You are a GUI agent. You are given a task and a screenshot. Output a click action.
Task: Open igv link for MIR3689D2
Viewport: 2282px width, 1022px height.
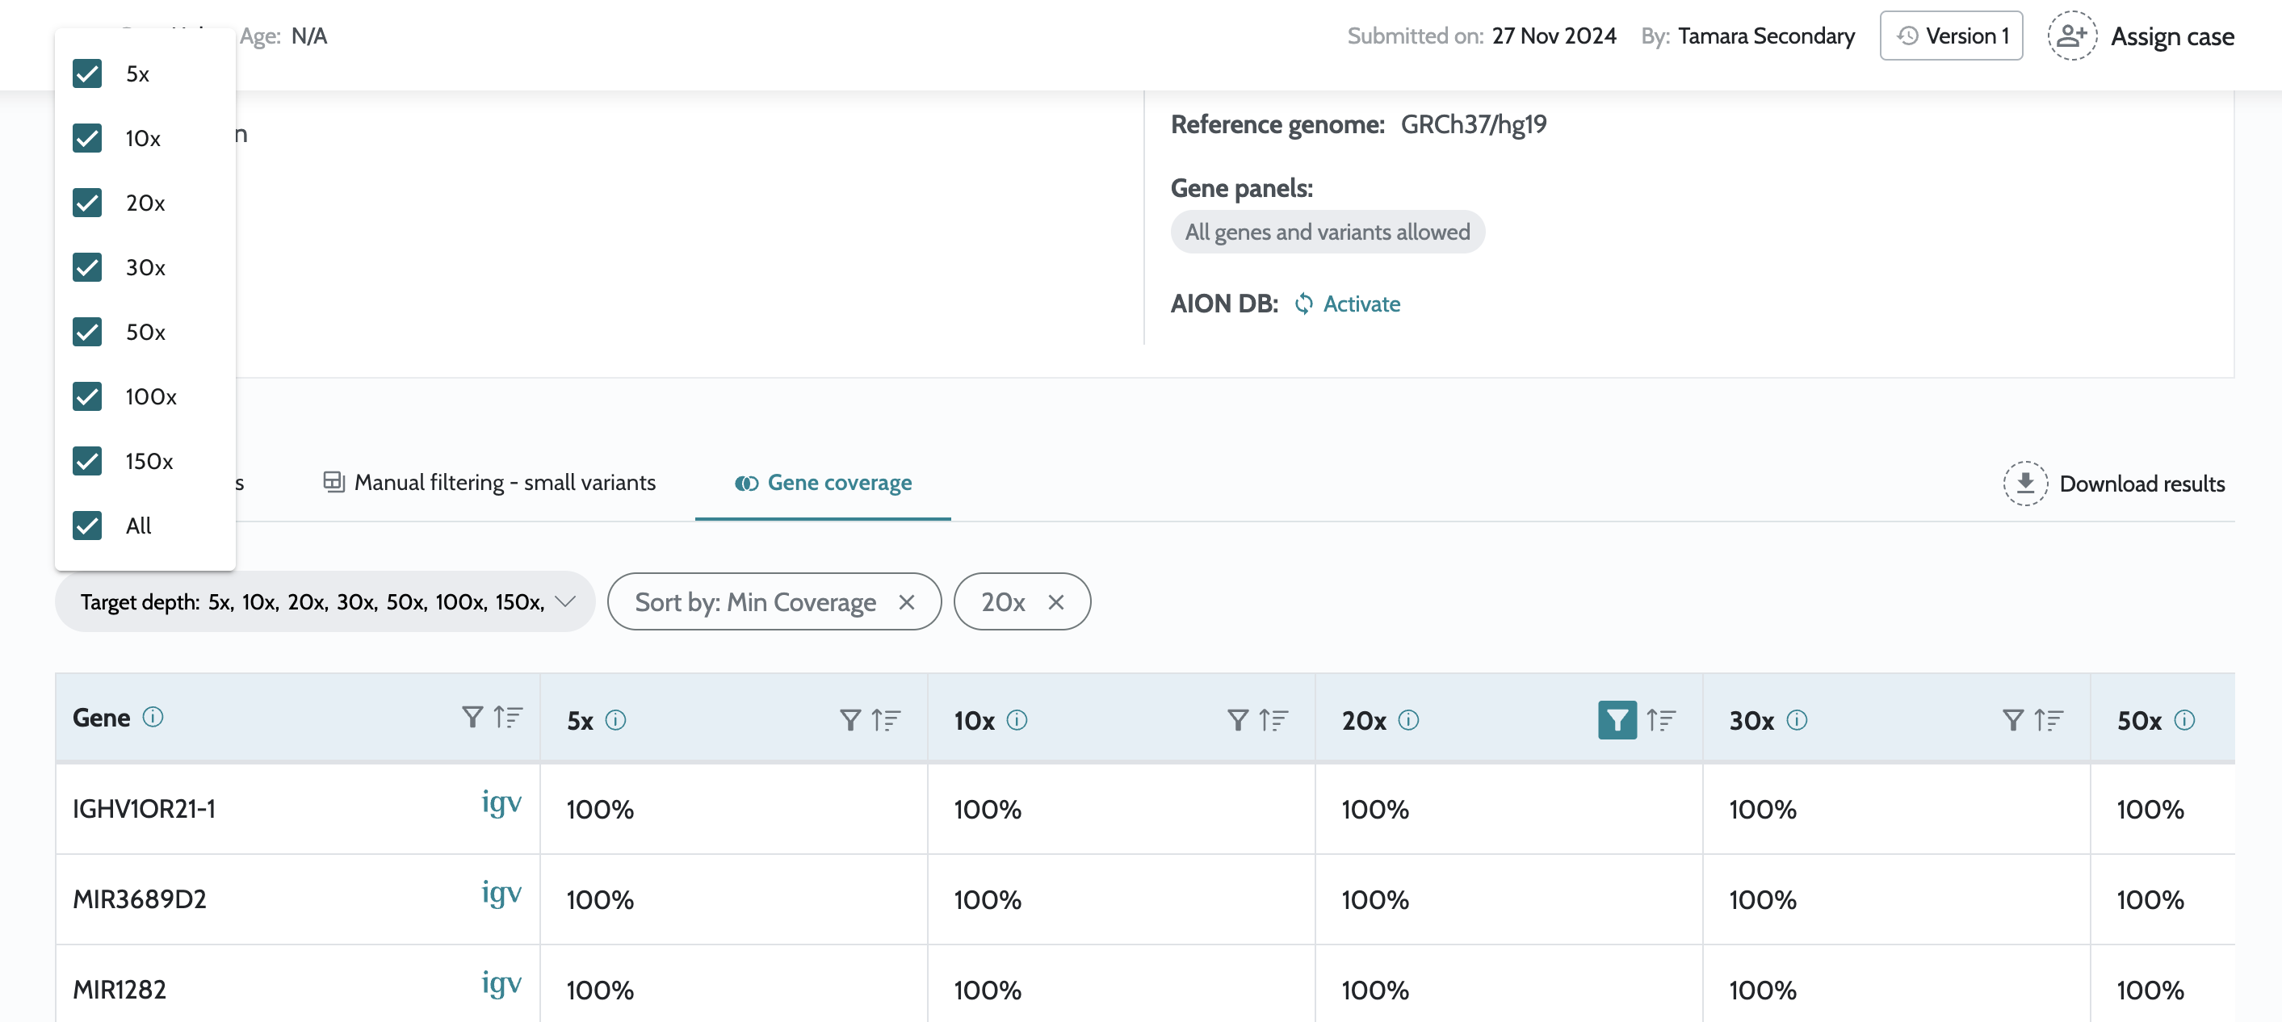(x=501, y=892)
